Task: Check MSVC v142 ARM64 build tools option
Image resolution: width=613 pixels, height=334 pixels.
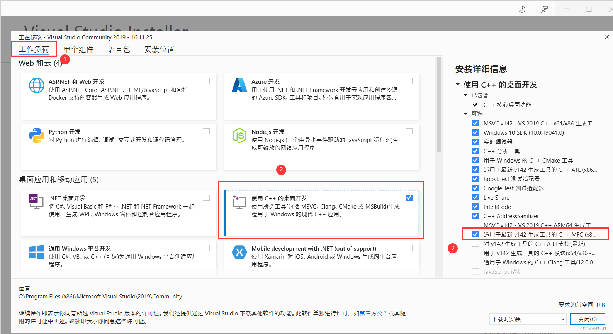Action: 475,225
